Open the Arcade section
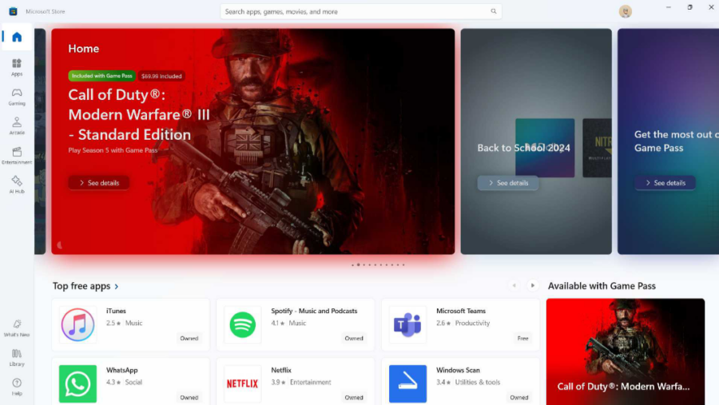Image resolution: width=719 pixels, height=405 pixels. click(x=17, y=126)
